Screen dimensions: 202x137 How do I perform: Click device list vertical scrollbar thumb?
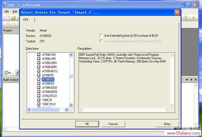point(71,76)
